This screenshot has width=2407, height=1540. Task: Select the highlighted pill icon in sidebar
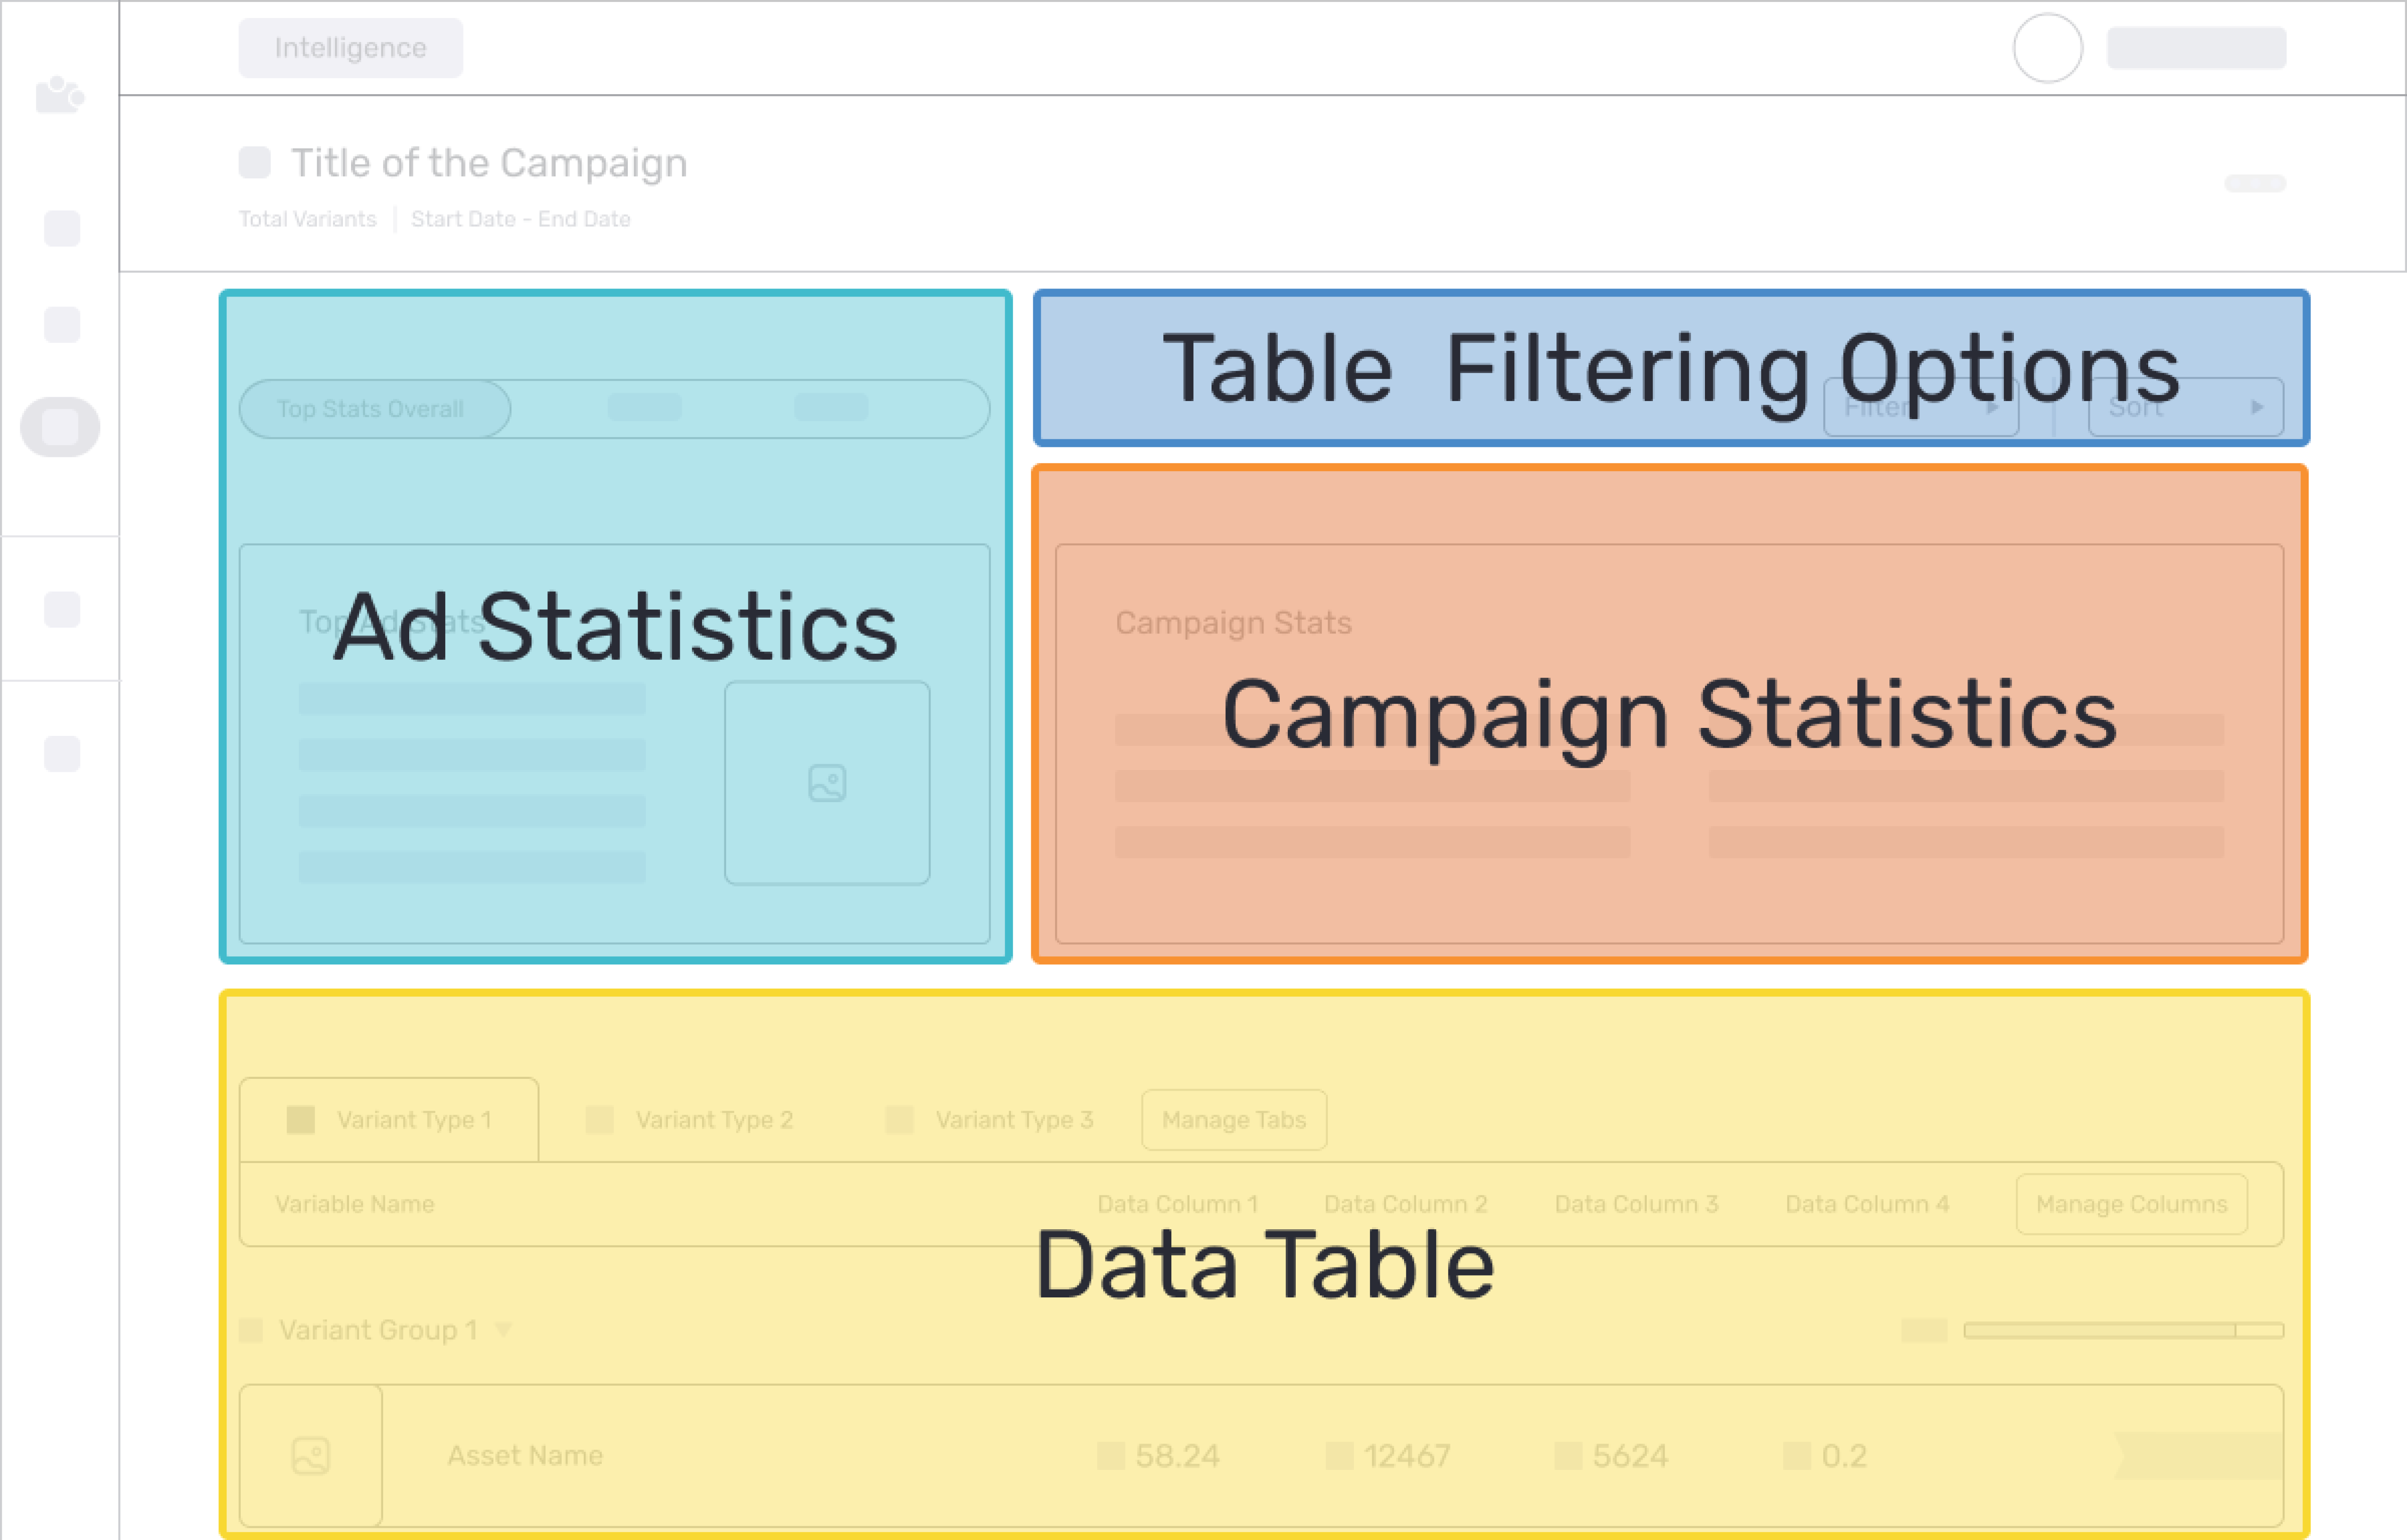pyautogui.click(x=60, y=427)
